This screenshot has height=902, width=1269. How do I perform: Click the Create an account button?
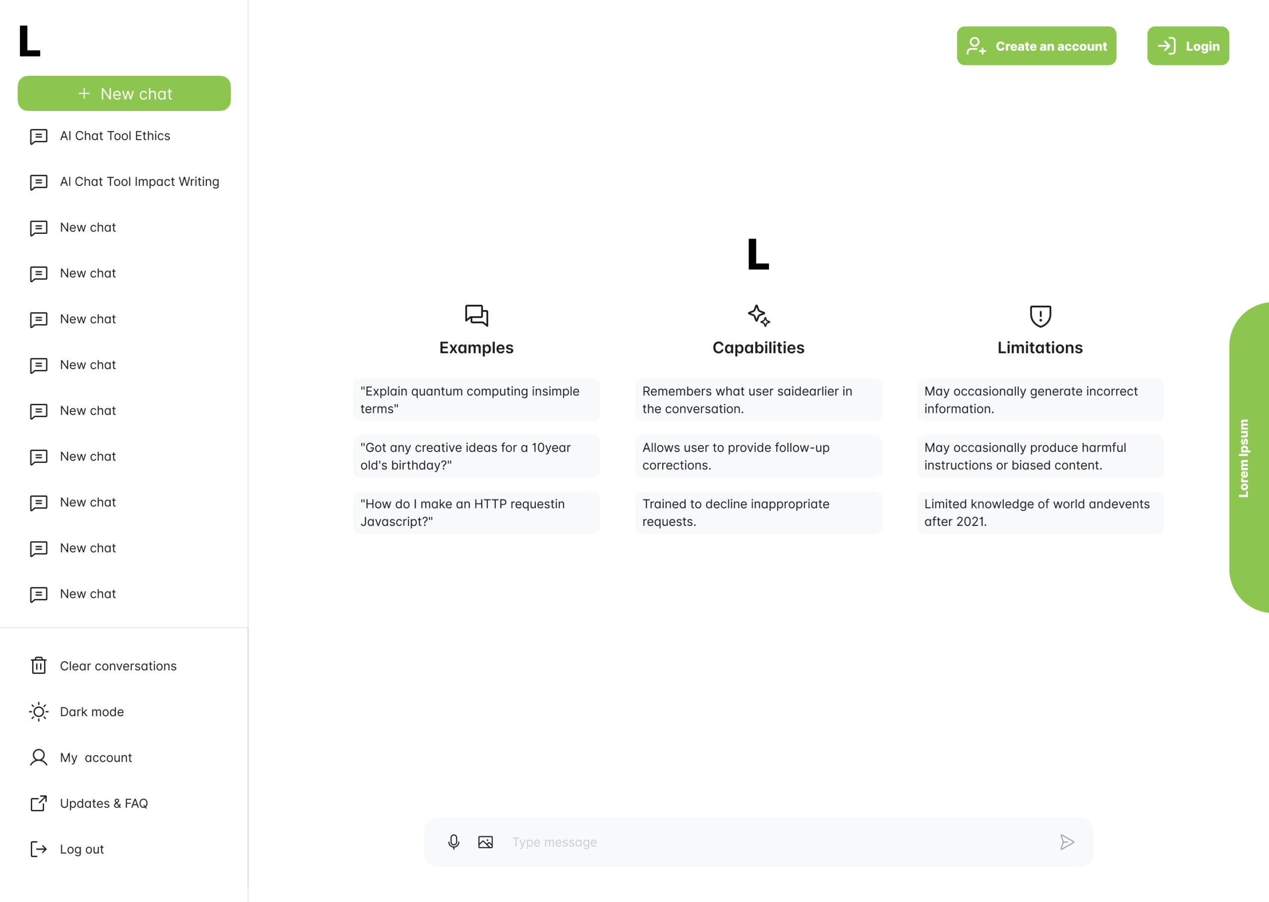[x=1037, y=46]
